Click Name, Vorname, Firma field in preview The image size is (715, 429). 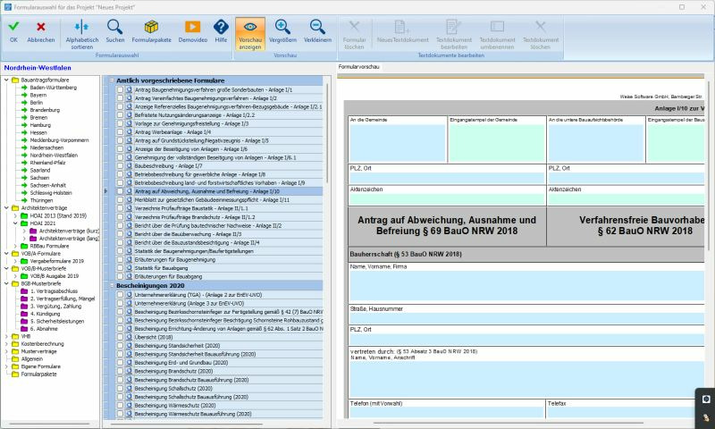(x=526, y=286)
